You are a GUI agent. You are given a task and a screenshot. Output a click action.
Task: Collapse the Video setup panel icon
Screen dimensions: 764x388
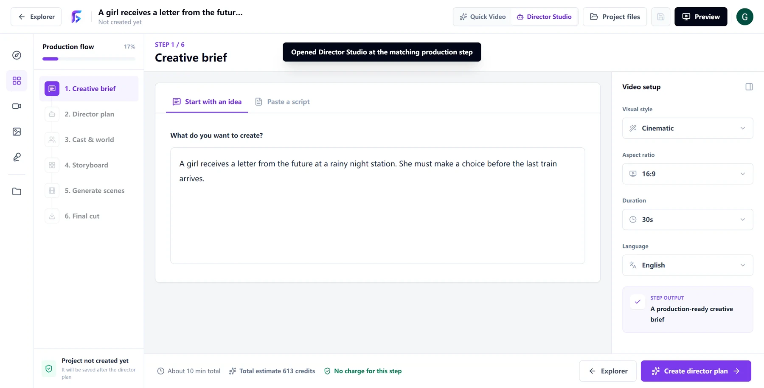749,87
